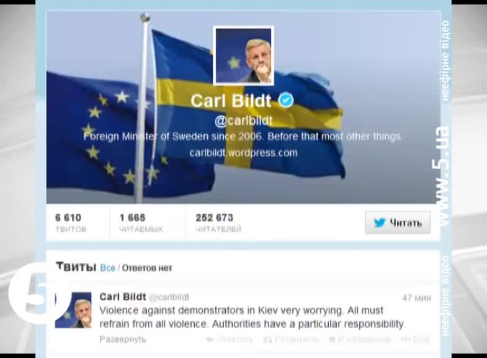487x358 pixels.
Task: Expand the tweet via Развернуть
Action: [x=123, y=339]
